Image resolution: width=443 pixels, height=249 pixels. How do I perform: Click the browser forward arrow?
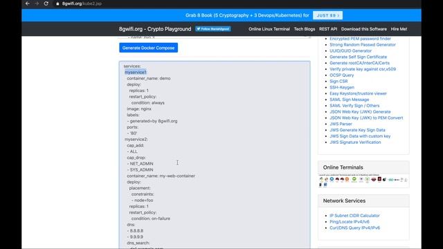coord(37,3)
